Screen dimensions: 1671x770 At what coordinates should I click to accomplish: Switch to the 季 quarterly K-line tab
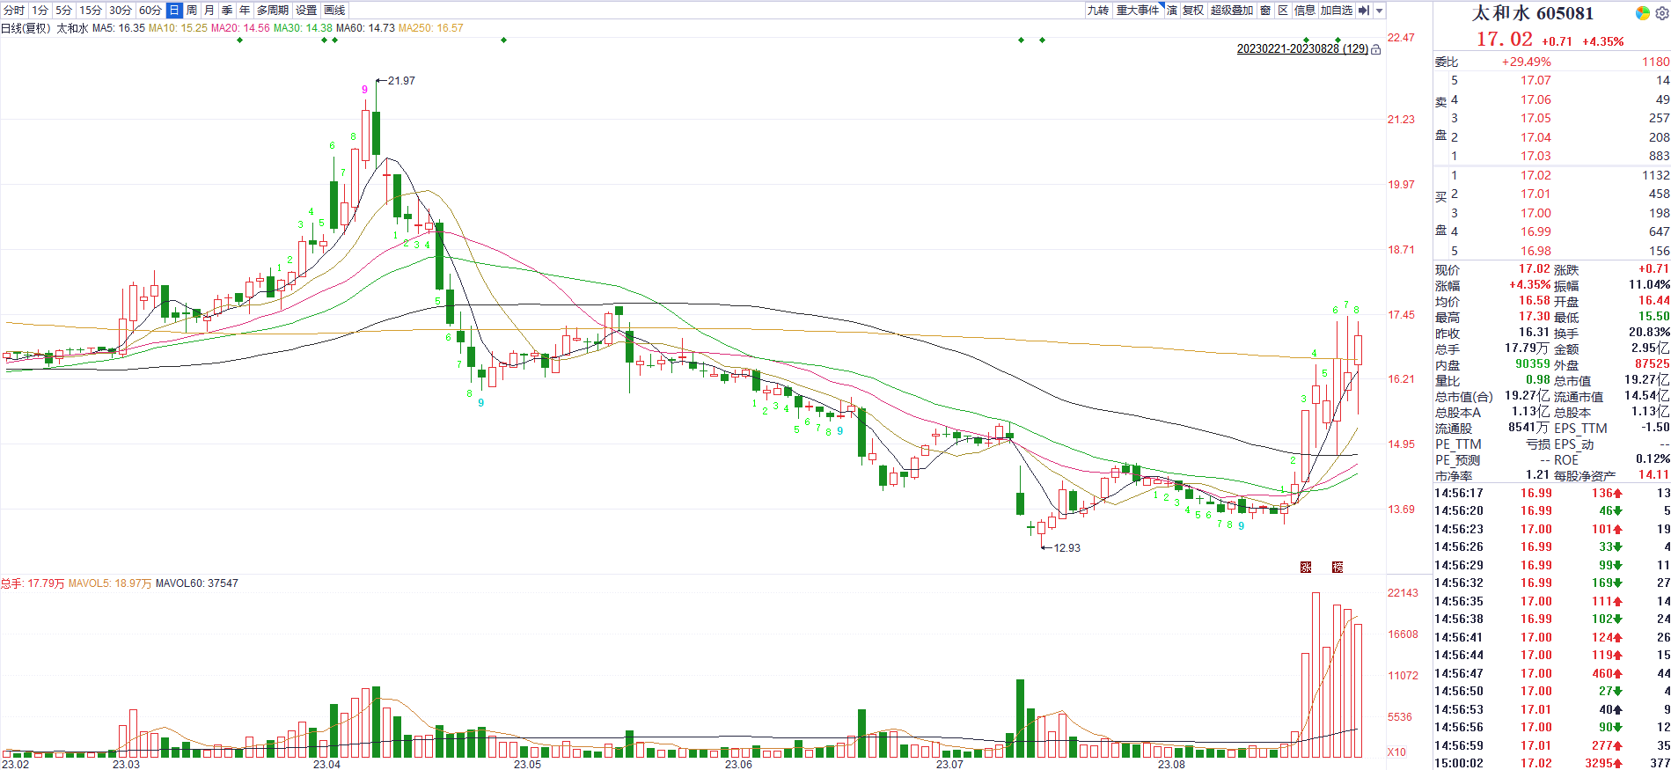pyautogui.click(x=227, y=11)
